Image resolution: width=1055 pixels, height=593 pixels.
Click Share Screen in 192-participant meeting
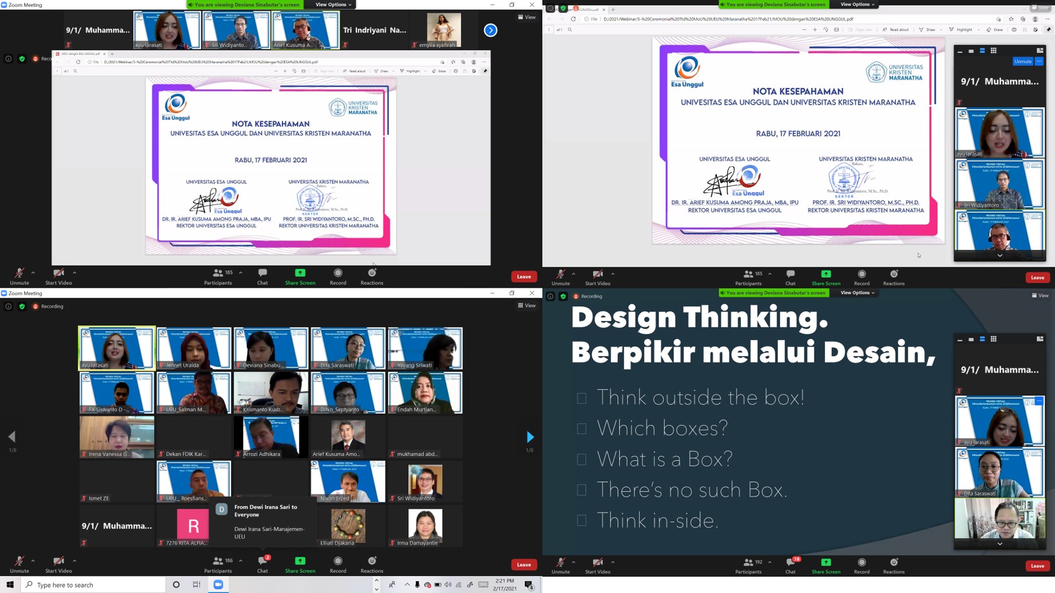coord(826,565)
